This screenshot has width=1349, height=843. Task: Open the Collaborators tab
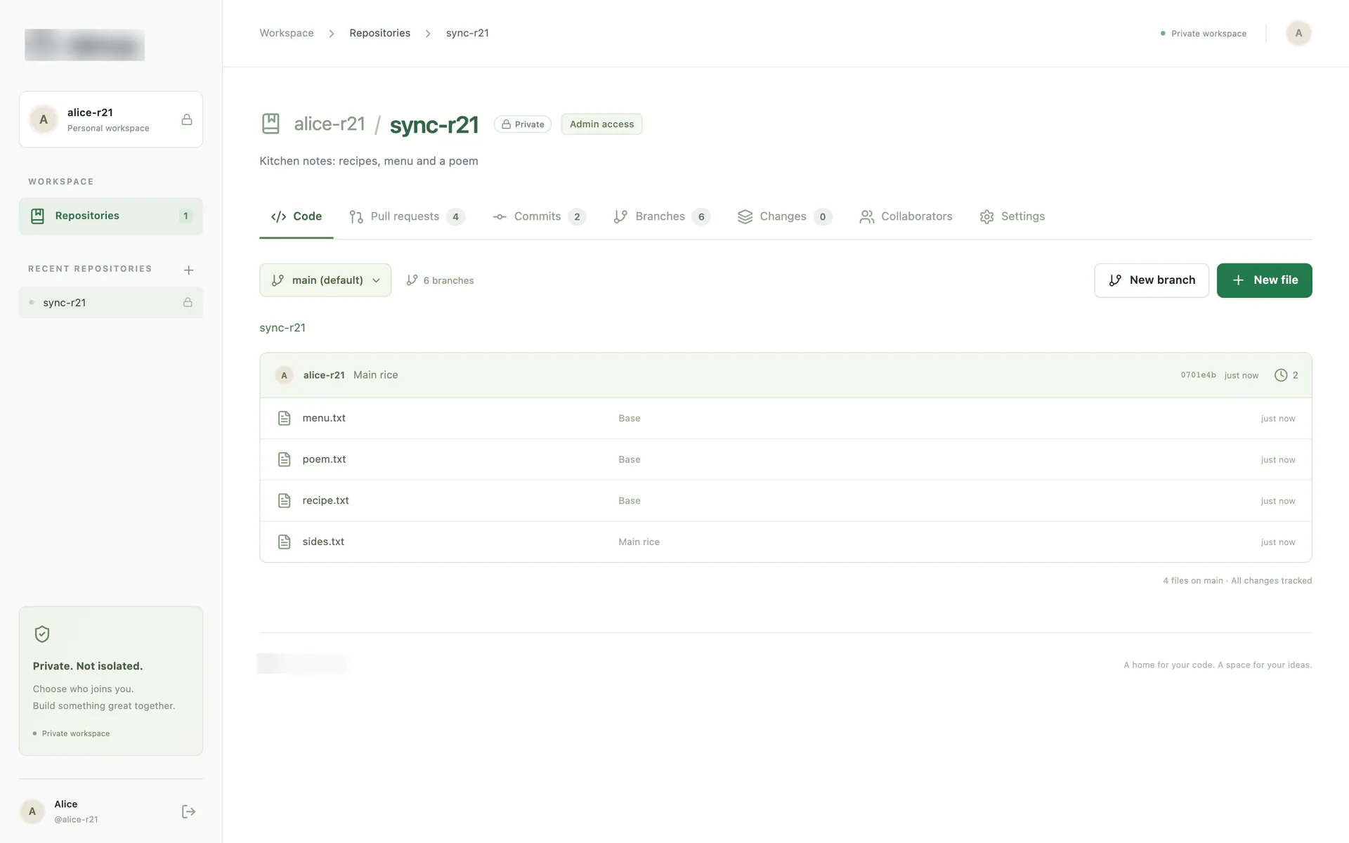click(906, 216)
